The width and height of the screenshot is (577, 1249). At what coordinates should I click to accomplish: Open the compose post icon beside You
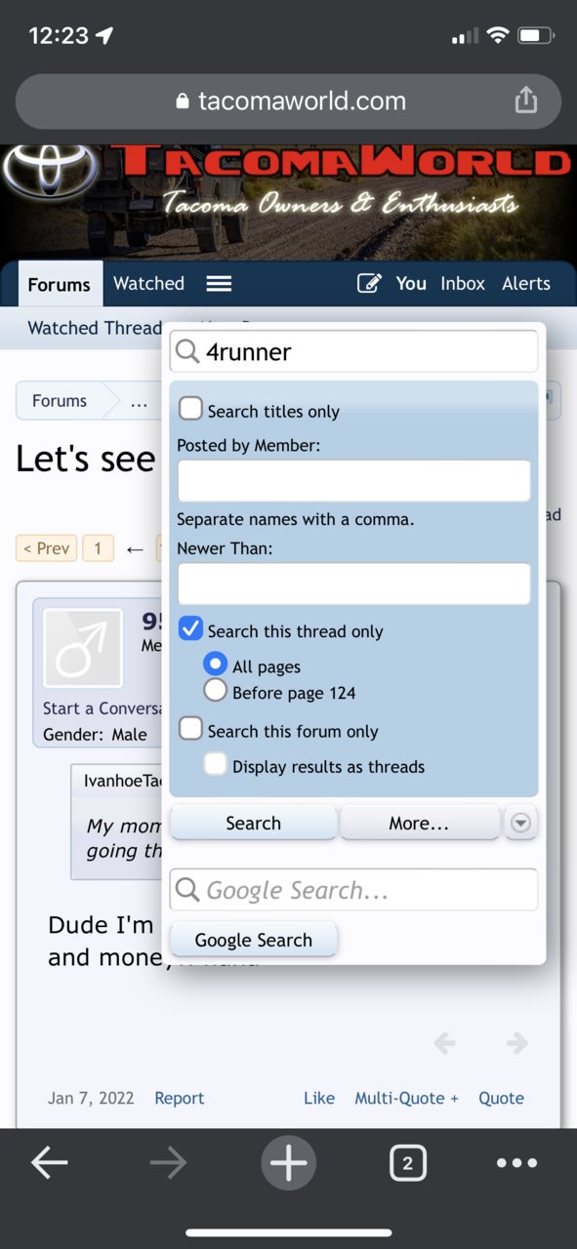tap(369, 284)
